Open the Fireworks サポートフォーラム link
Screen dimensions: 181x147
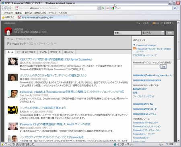pos(146,130)
